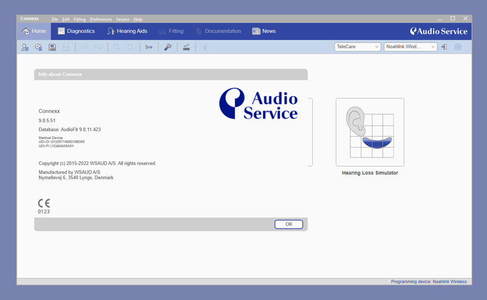The width and height of the screenshot is (487, 300).
Task: Switch to the Hearing Aids tab
Action: 127,31
